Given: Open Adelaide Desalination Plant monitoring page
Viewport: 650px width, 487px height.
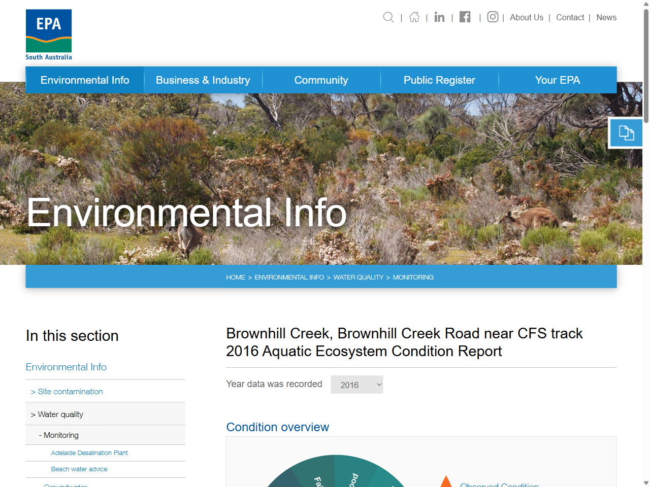Looking at the screenshot, I should [x=89, y=453].
